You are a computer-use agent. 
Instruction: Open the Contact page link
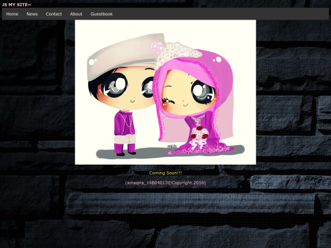point(54,14)
